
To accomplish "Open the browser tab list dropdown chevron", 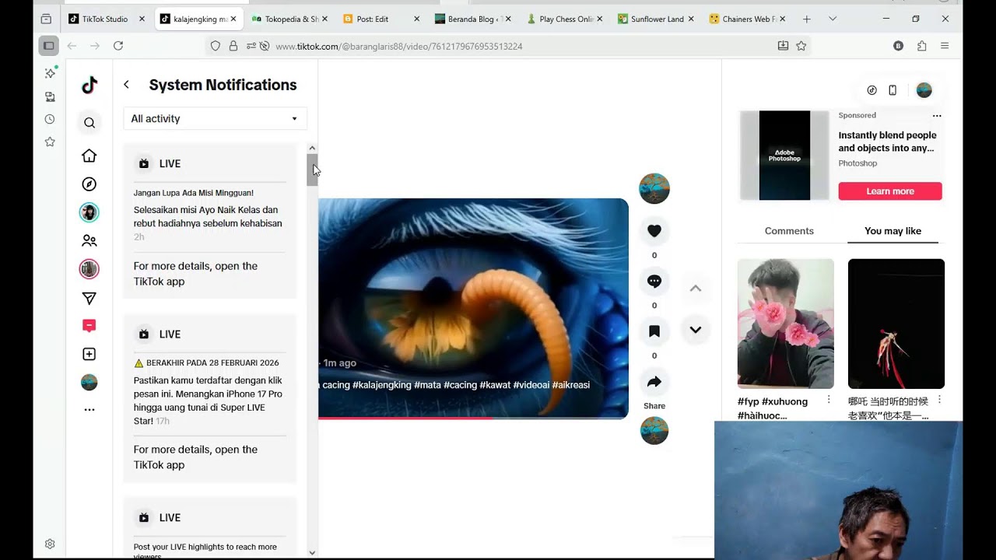I will click(x=833, y=19).
